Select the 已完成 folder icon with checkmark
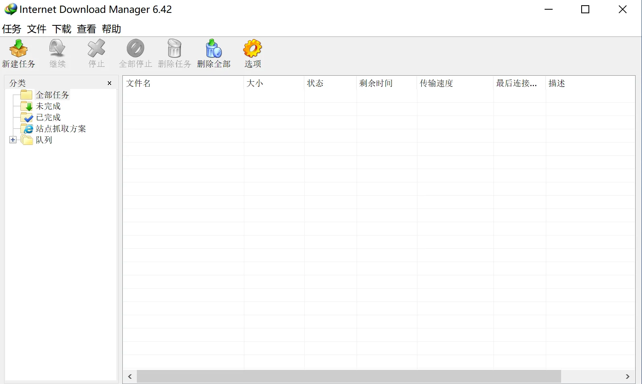Image resolution: width=642 pixels, height=384 pixels. tap(27, 117)
